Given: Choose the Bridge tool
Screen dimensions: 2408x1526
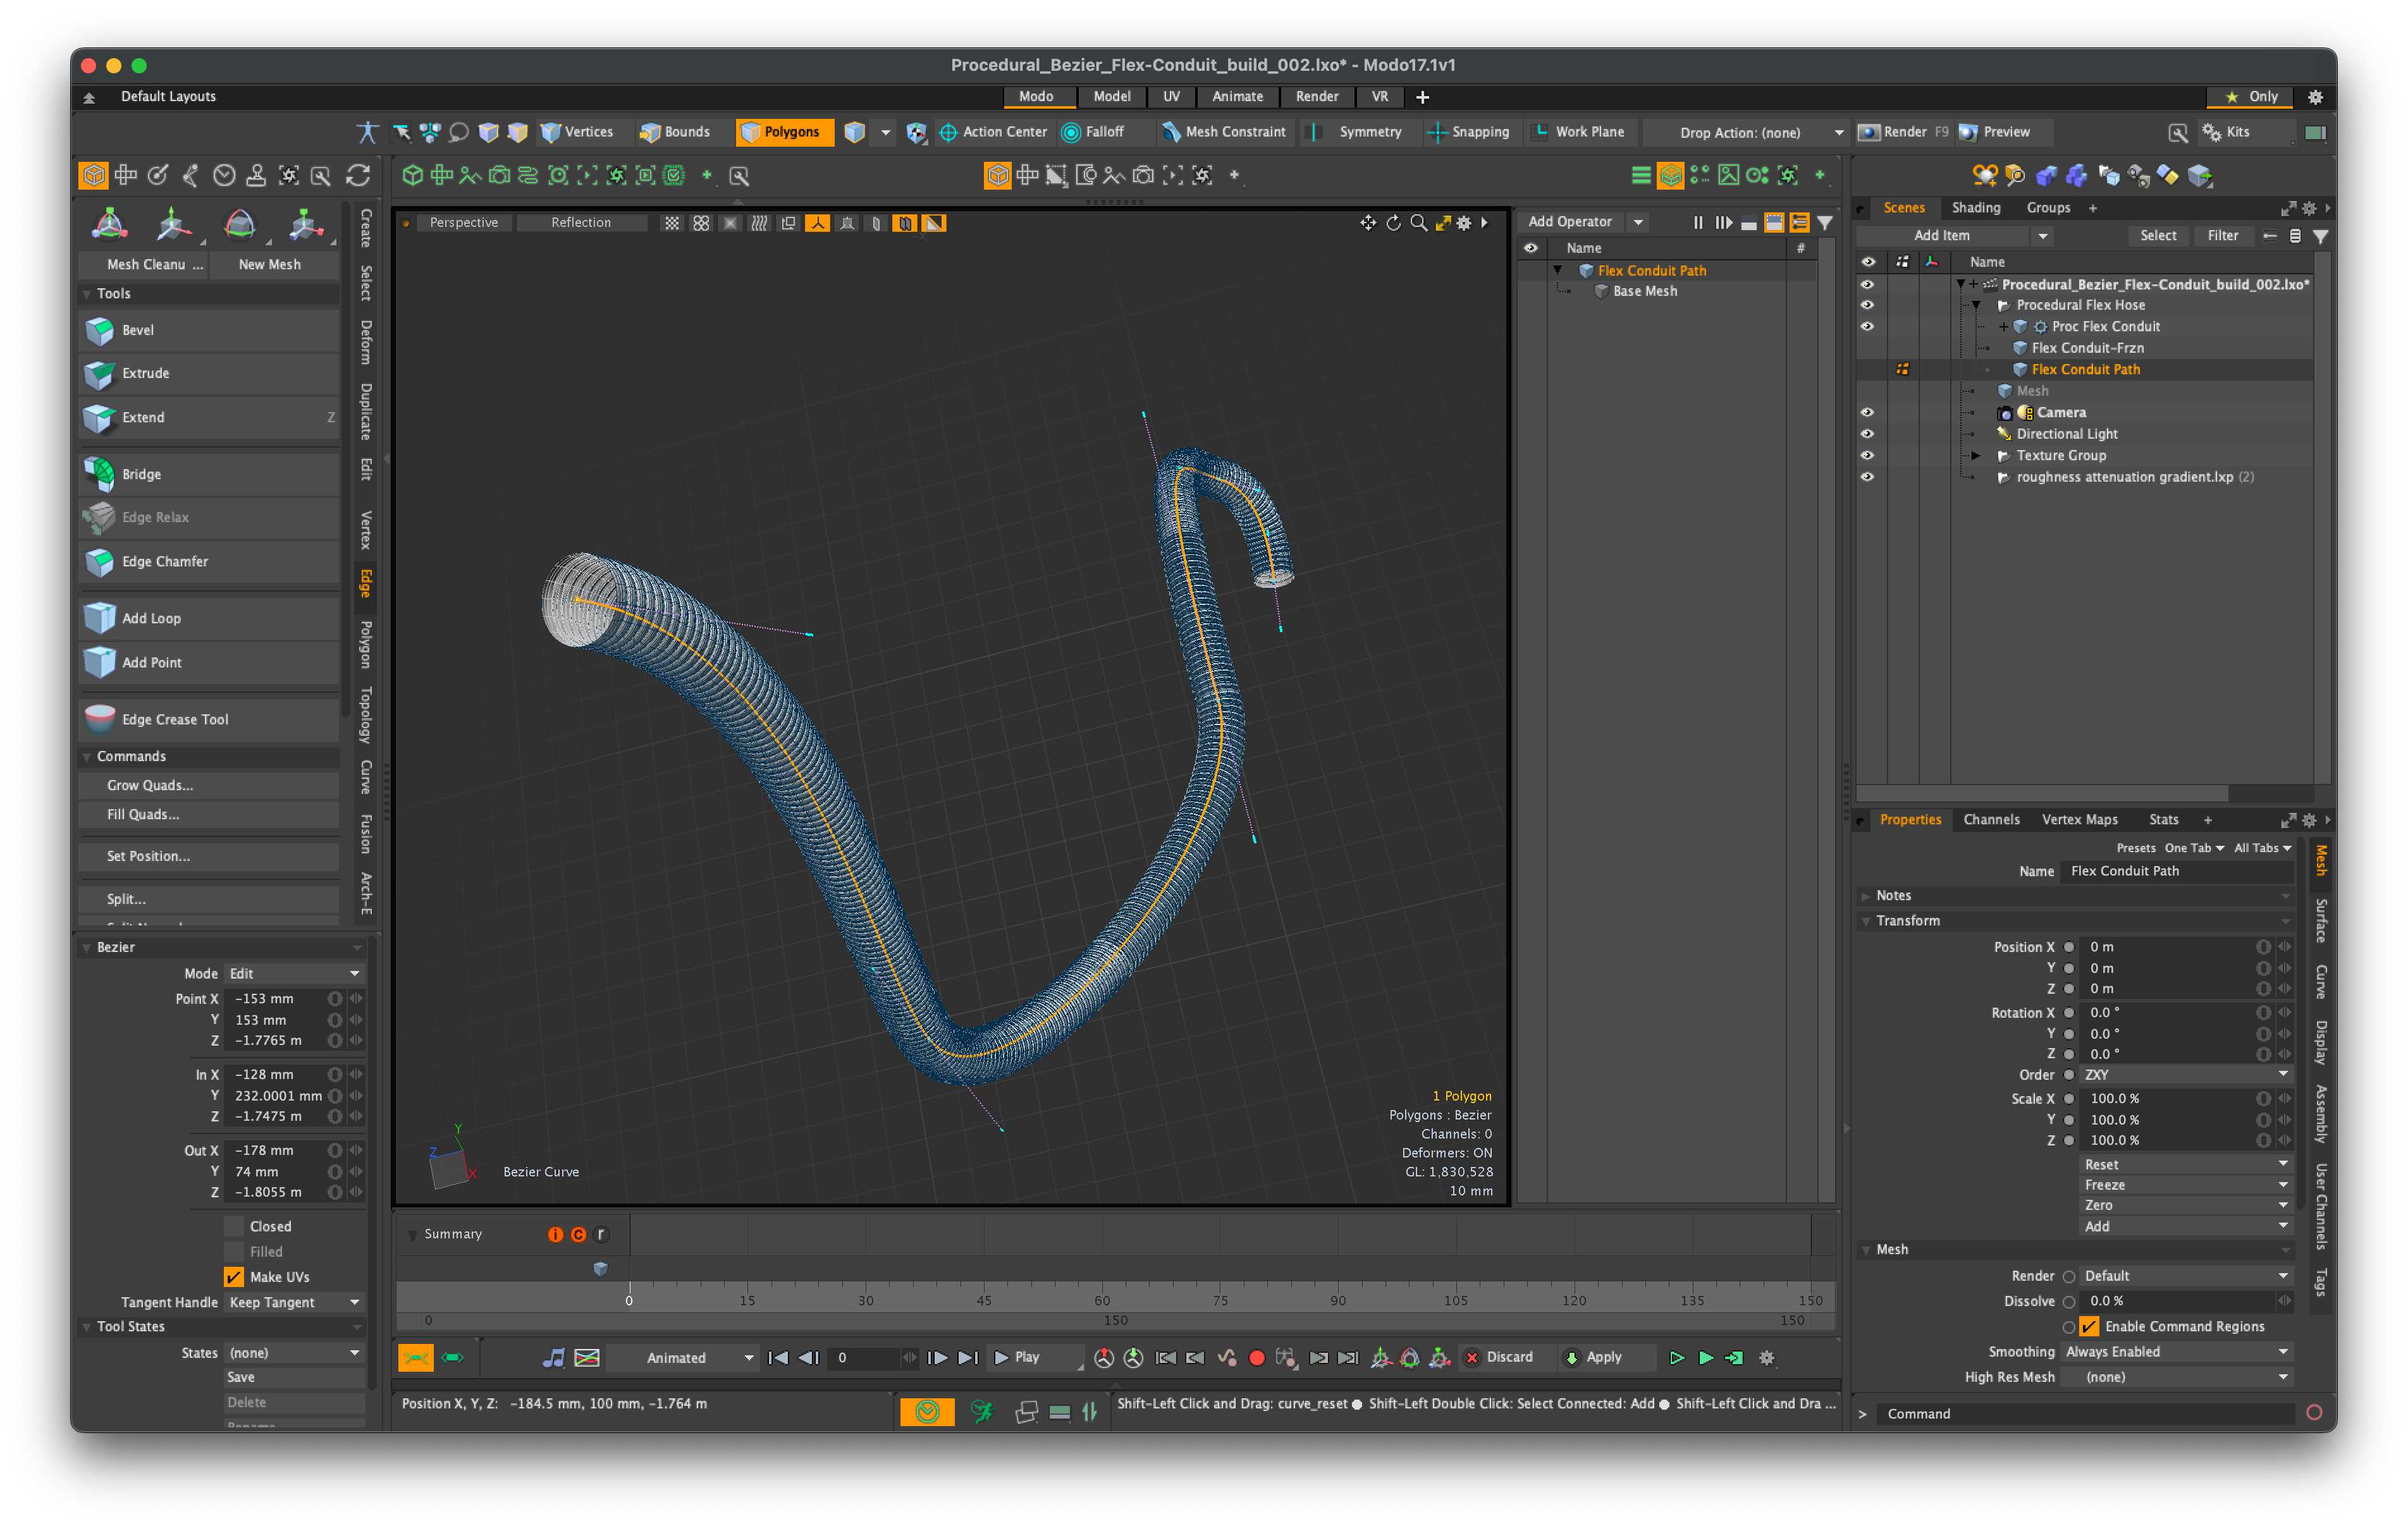Looking at the screenshot, I should [209, 474].
